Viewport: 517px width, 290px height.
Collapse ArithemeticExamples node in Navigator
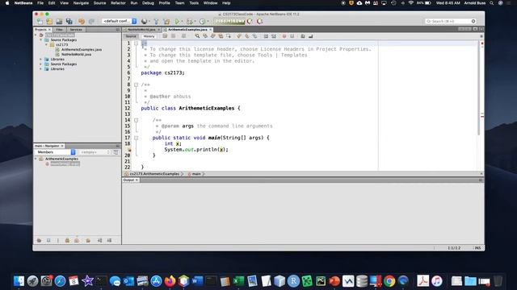pyautogui.click(x=36, y=159)
